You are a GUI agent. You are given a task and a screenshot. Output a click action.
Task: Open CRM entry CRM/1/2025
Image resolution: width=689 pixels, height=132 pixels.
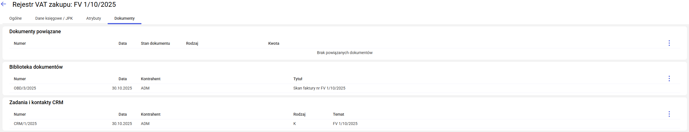(25, 124)
